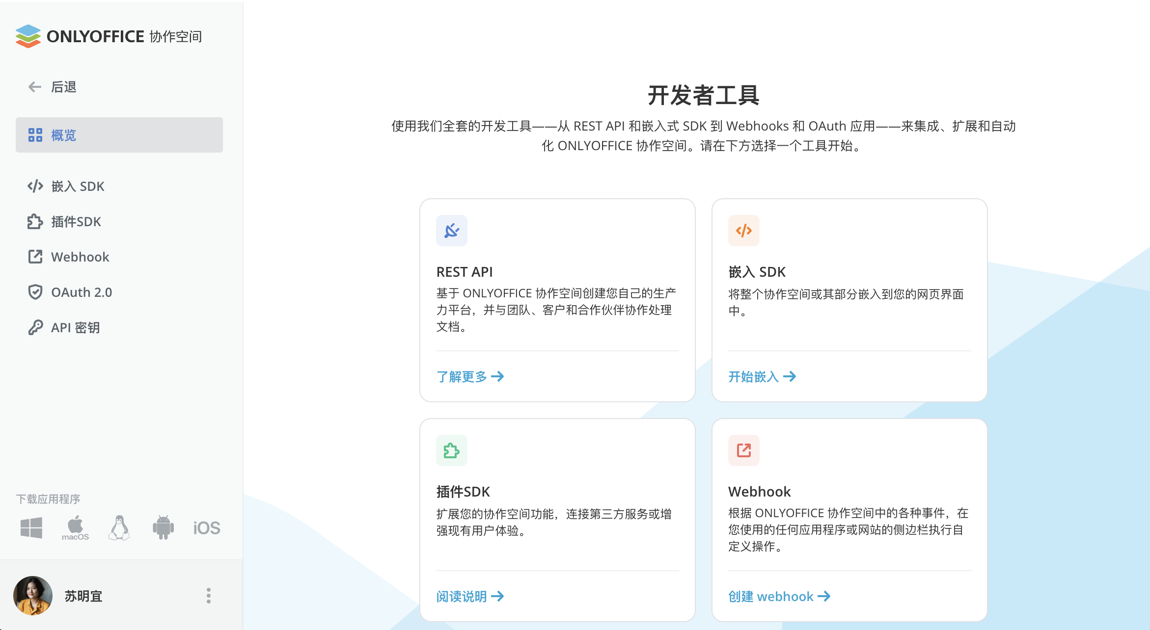The height and width of the screenshot is (630, 1150).
Task: Click the 后退 back button
Action: [x=52, y=87]
